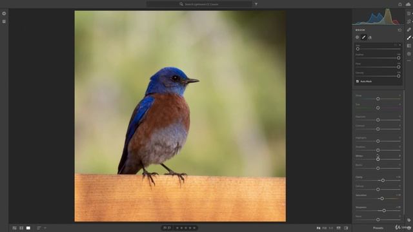Open the Edit panel sliders icon
This screenshot has width=413, height=232.
(408, 14)
